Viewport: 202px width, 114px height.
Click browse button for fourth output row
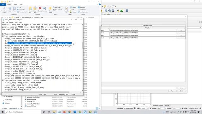[x=181, y=38]
